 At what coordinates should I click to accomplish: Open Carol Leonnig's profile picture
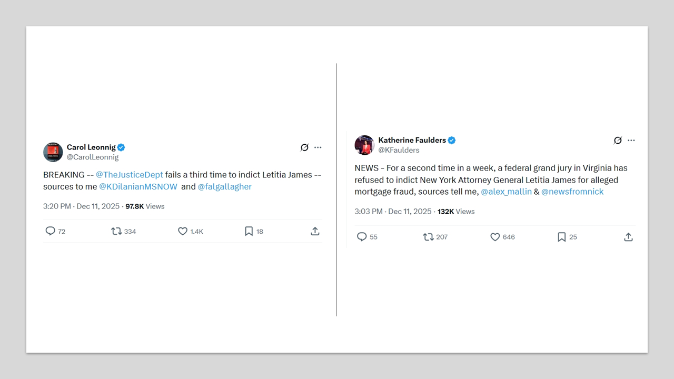coord(53,152)
